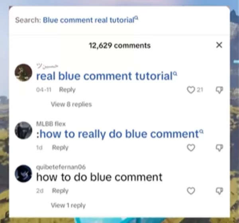Open the quibetefernan06 profile avatar
The image size is (239, 223).
click(x=24, y=174)
